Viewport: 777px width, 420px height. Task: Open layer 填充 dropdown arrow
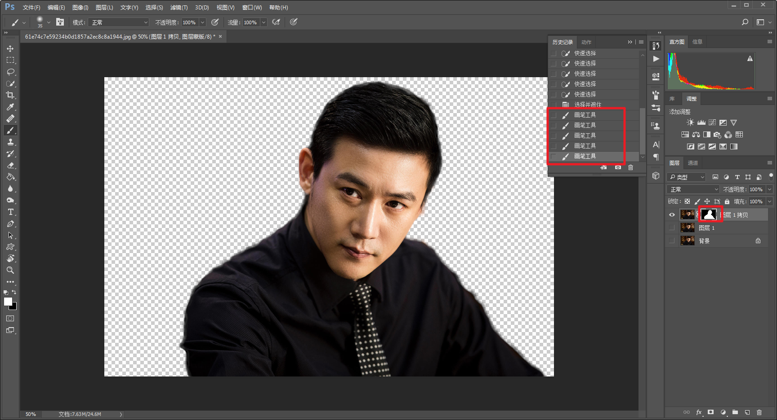[769, 201]
